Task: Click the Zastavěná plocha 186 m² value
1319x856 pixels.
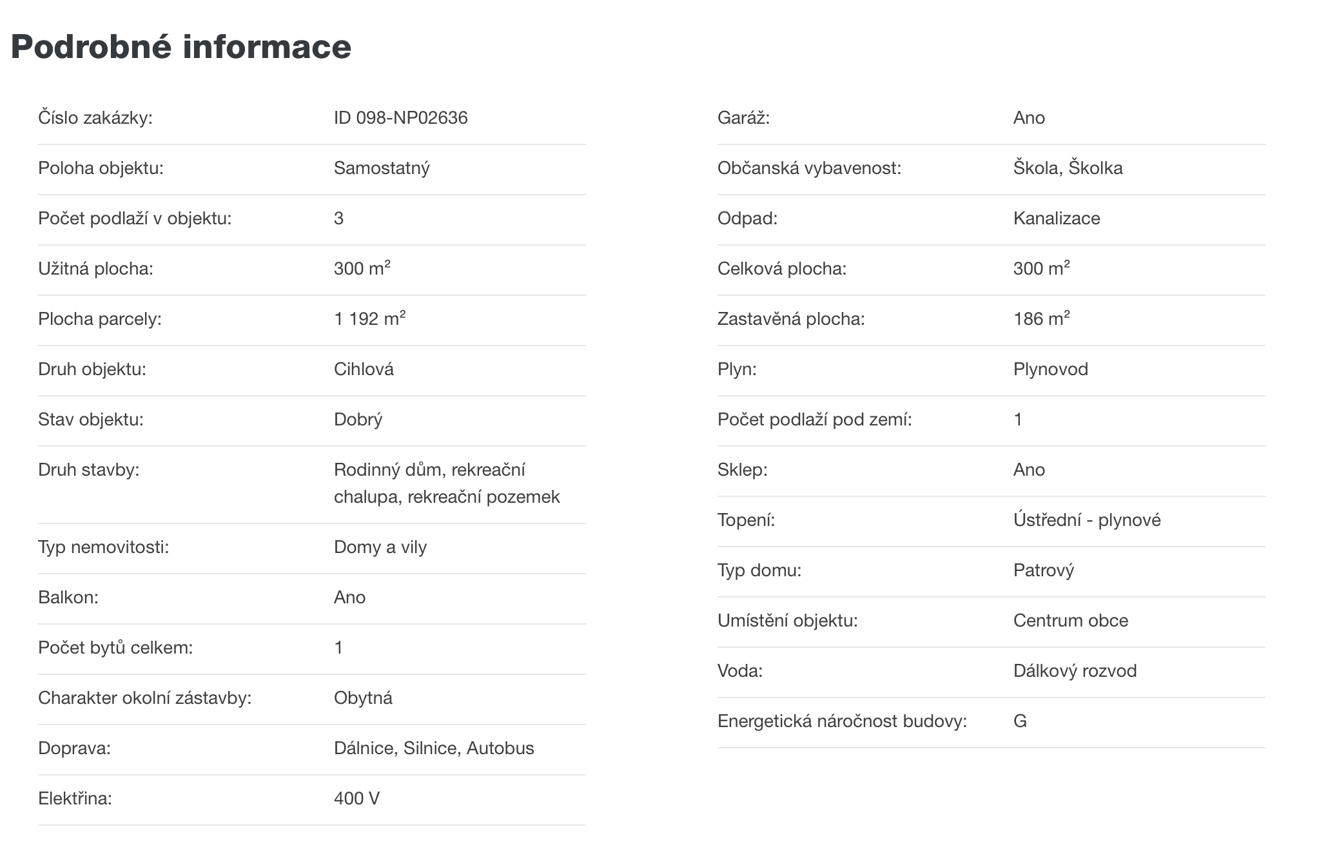Action: (x=1042, y=318)
